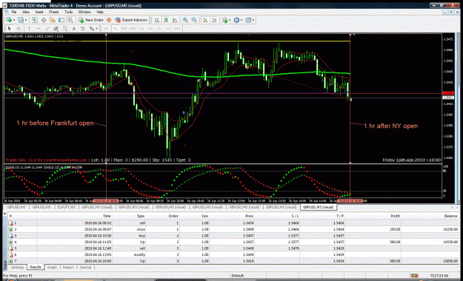Switch chart to candlesticks icon
Image resolution: width=463 pixels, height=281 pixels.
coord(166,20)
